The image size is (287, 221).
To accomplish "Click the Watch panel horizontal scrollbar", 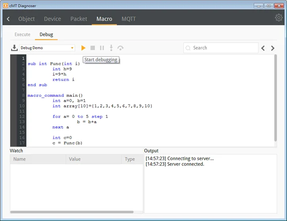I will point(72,212).
